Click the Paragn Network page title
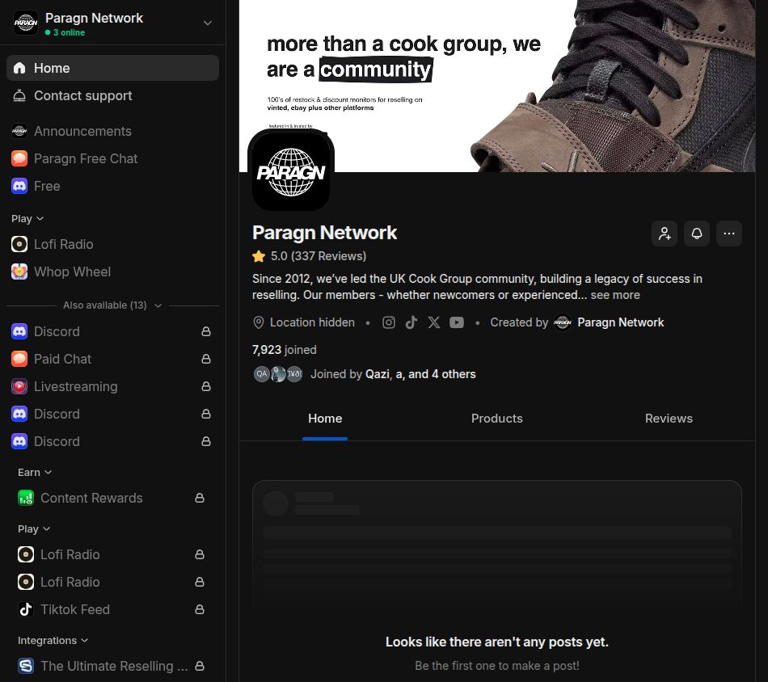768x682 pixels. pyautogui.click(x=325, y=233)
